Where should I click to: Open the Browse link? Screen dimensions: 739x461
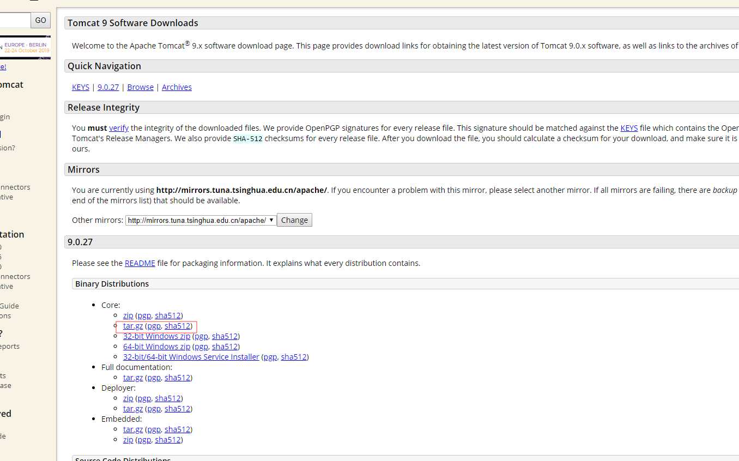point(141,87)
